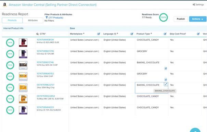207x132 pixels.
Task: Click Skip Cost Price Yes in 10747599612746 row
Action: [x=185, y=65]
